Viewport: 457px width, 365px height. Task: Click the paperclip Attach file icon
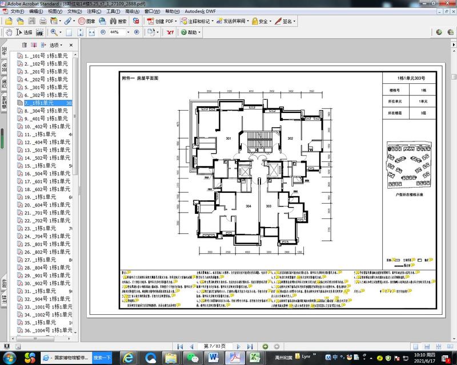coord(68,21)
